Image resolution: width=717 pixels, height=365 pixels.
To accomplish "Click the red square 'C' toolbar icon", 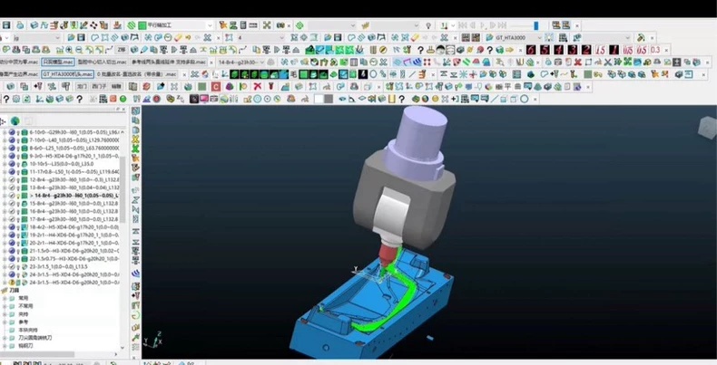I will pyautogui.click(x=216, y=86).
